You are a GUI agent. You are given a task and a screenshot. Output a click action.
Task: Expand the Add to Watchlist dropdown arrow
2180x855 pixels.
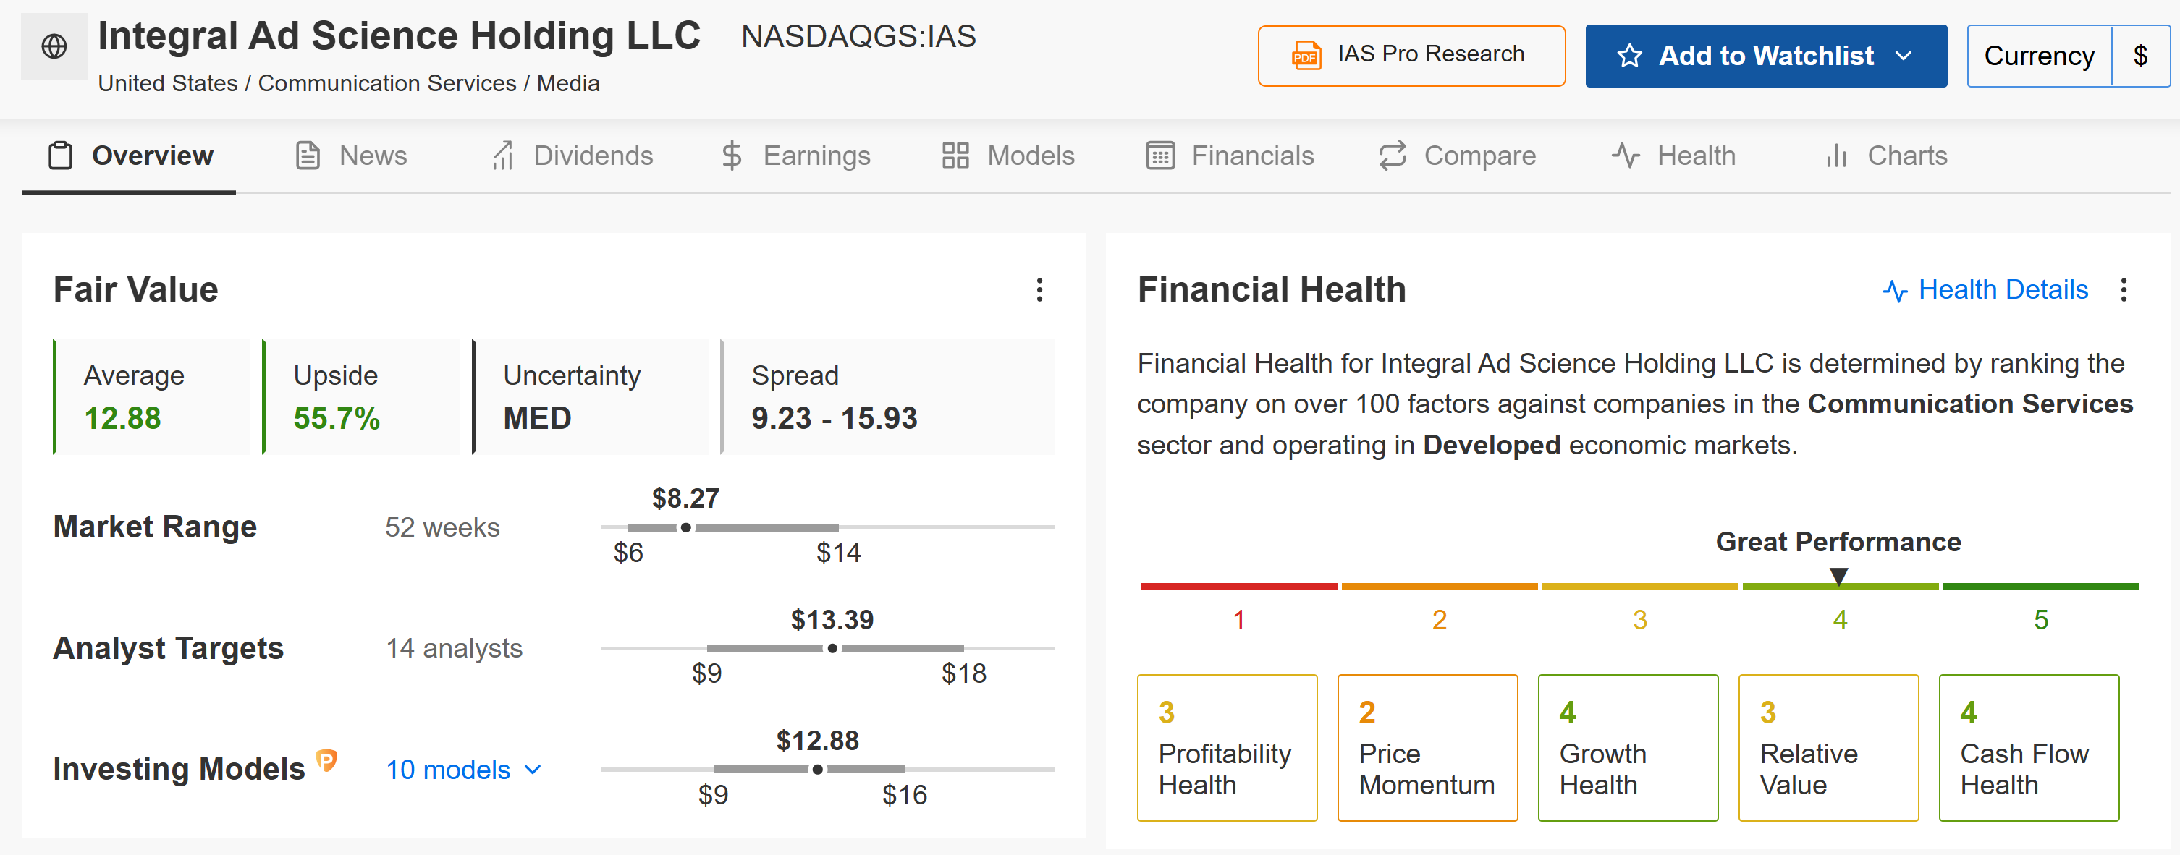1904,56
